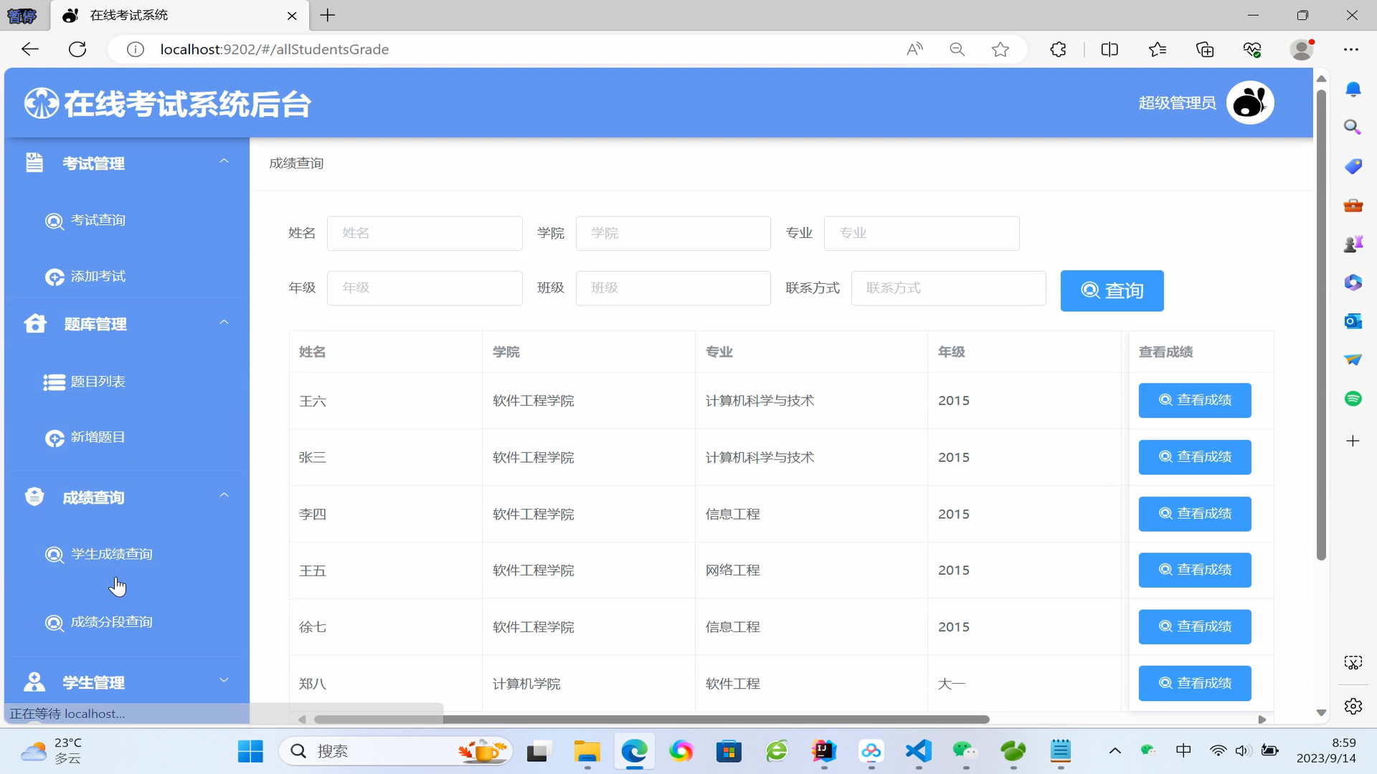Collapse the 考试管理 menu chevron

[x=224, y=162]
